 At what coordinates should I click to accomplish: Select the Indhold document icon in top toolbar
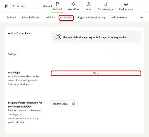58,4
